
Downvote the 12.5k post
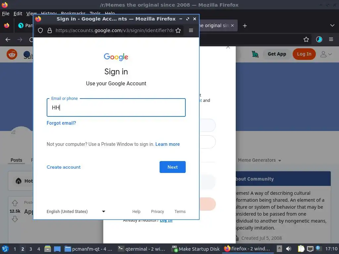15,219
